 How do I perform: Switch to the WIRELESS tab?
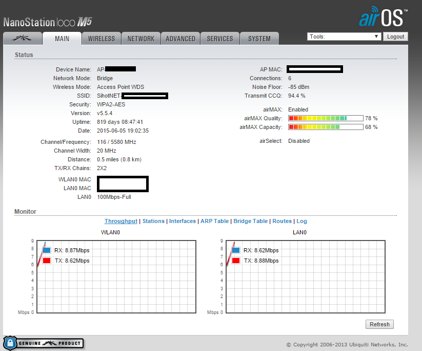pyautogui.click(x=102, y=39)
